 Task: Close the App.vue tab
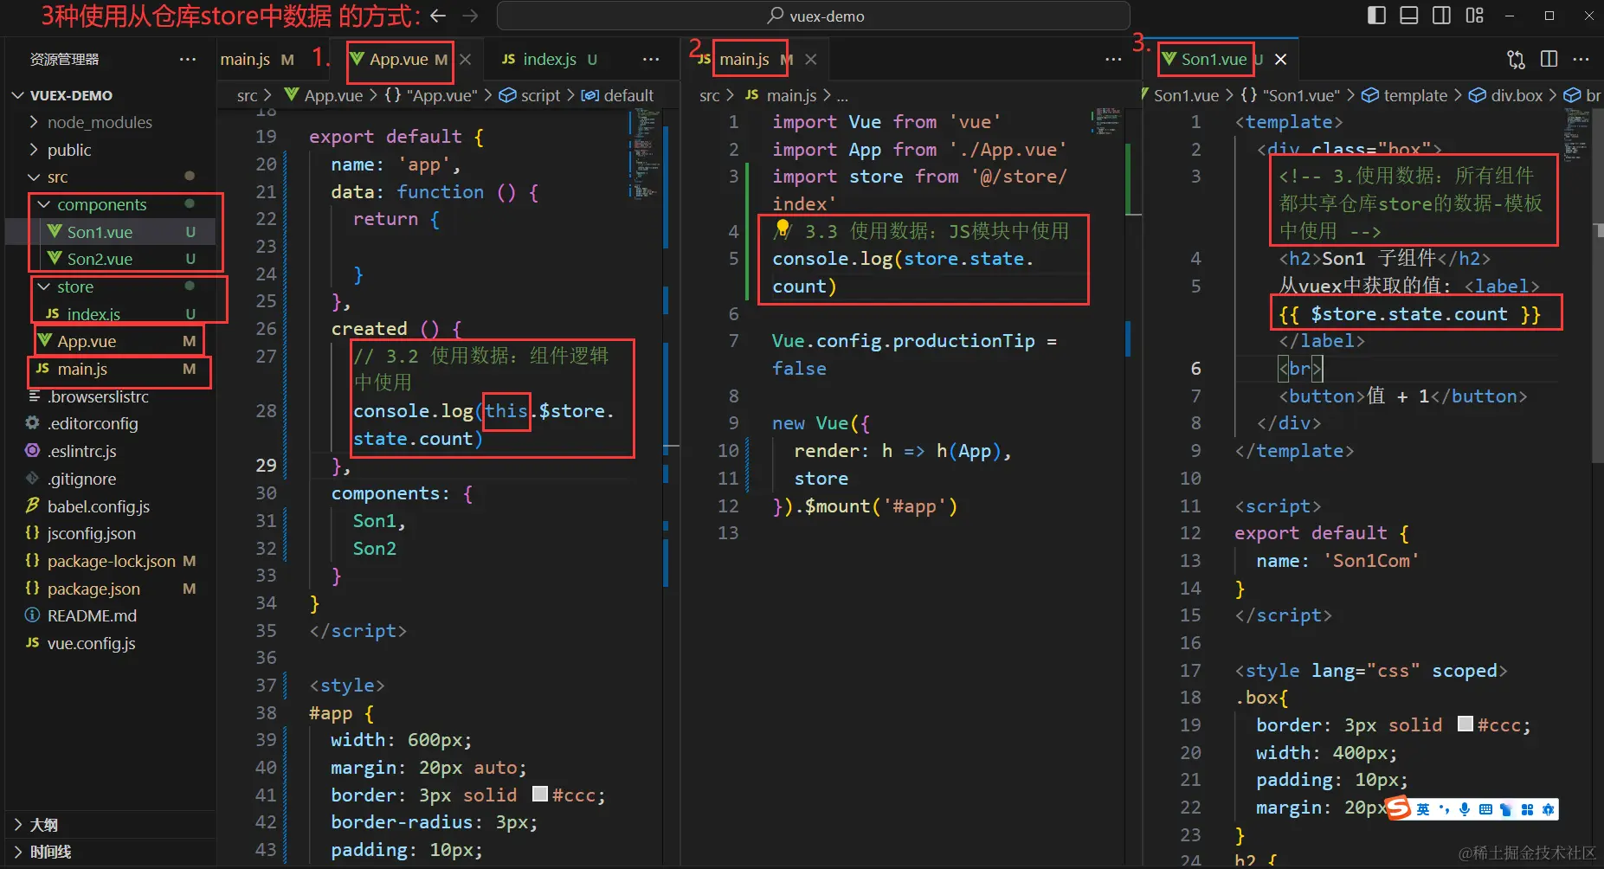click(x=466, y=59)
